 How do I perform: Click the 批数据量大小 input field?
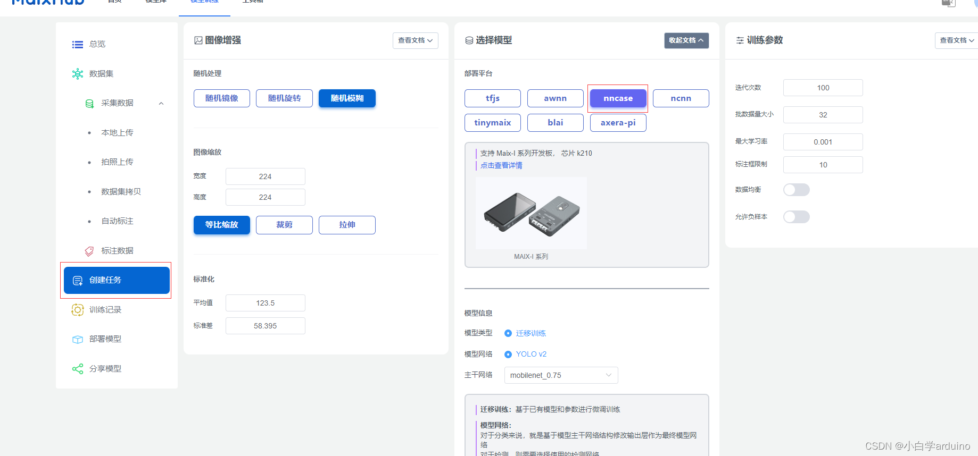(x=823, y=115)
